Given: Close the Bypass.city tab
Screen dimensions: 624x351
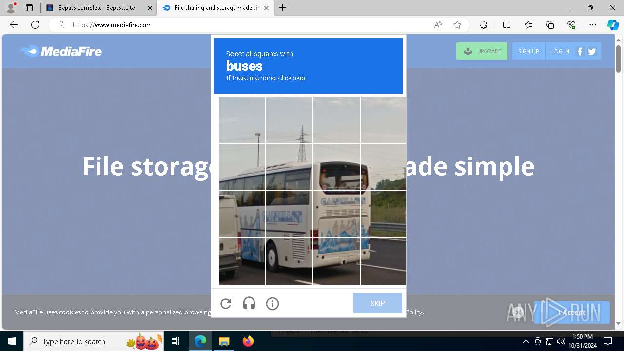Looking at the screenshot, I should [150, 8].
